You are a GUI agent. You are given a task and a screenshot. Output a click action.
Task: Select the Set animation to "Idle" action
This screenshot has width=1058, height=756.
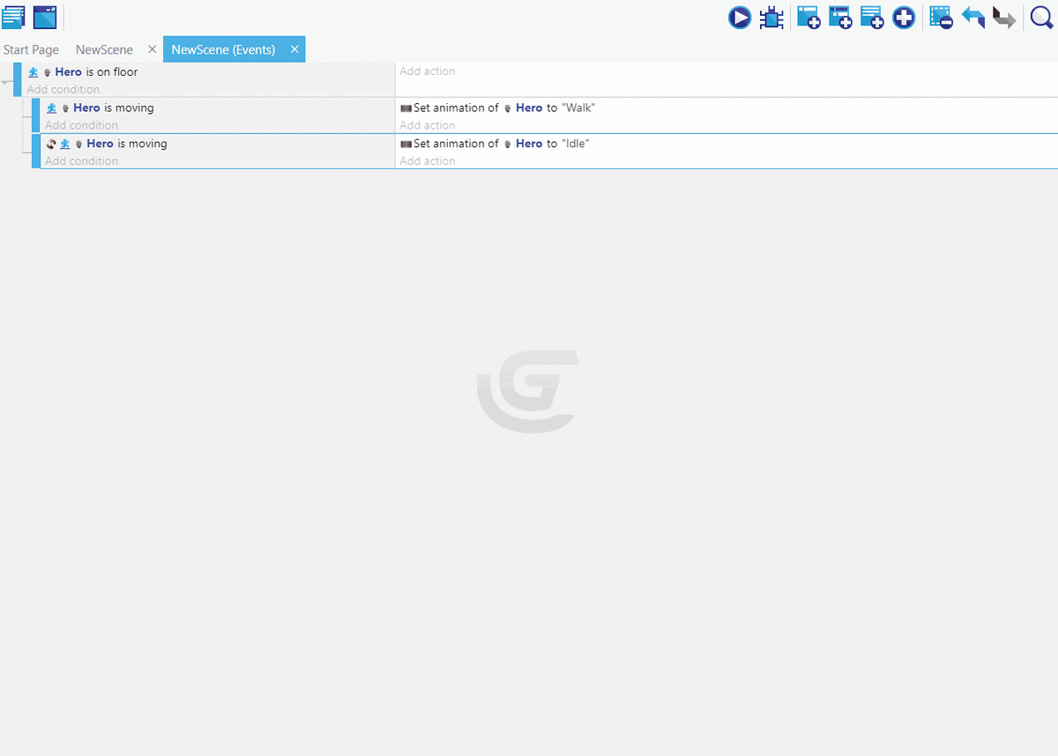point(495,144)
